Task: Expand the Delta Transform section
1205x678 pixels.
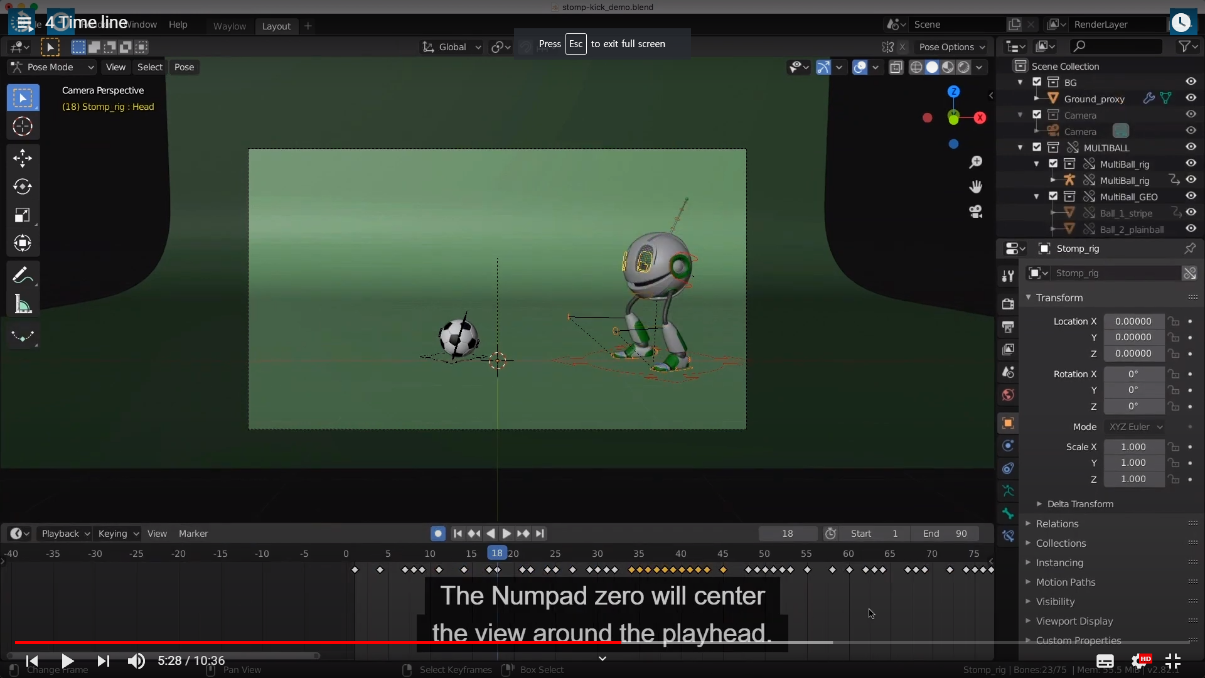Action: pyautogui.click(x=1079, y=504)
